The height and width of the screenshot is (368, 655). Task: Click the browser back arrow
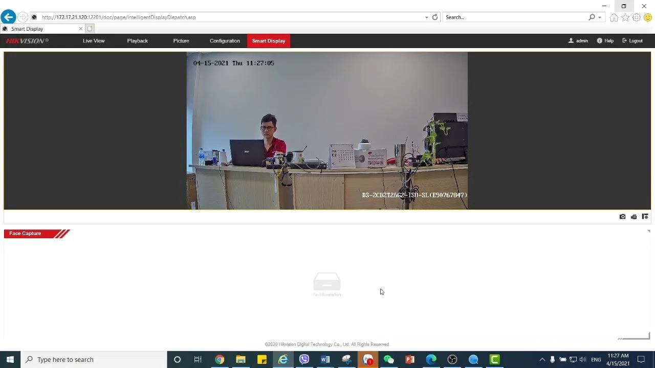8,17
